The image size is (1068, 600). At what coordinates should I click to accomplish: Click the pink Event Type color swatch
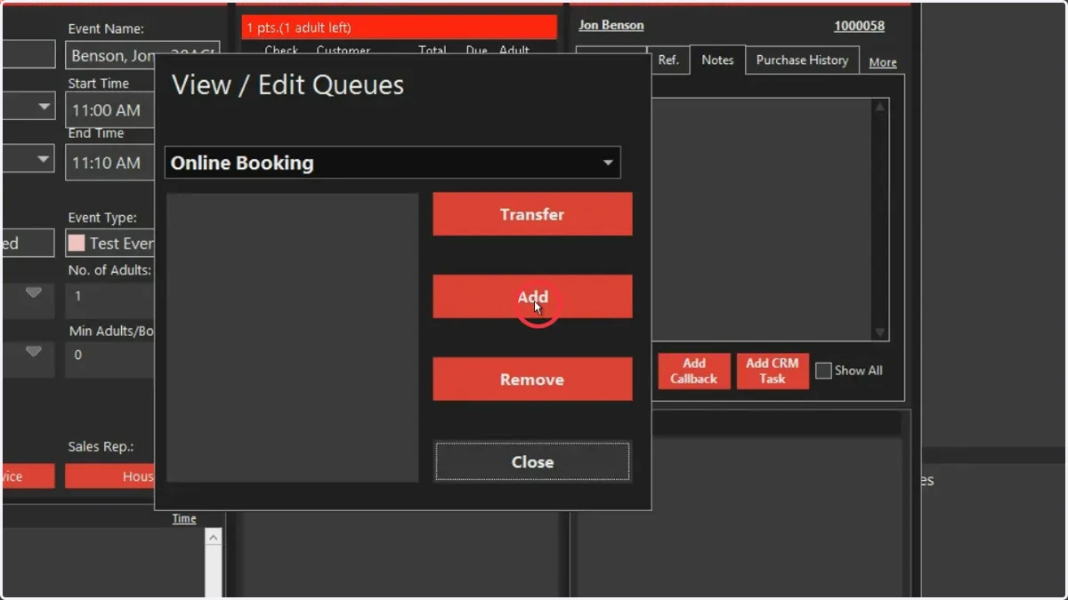77,243
